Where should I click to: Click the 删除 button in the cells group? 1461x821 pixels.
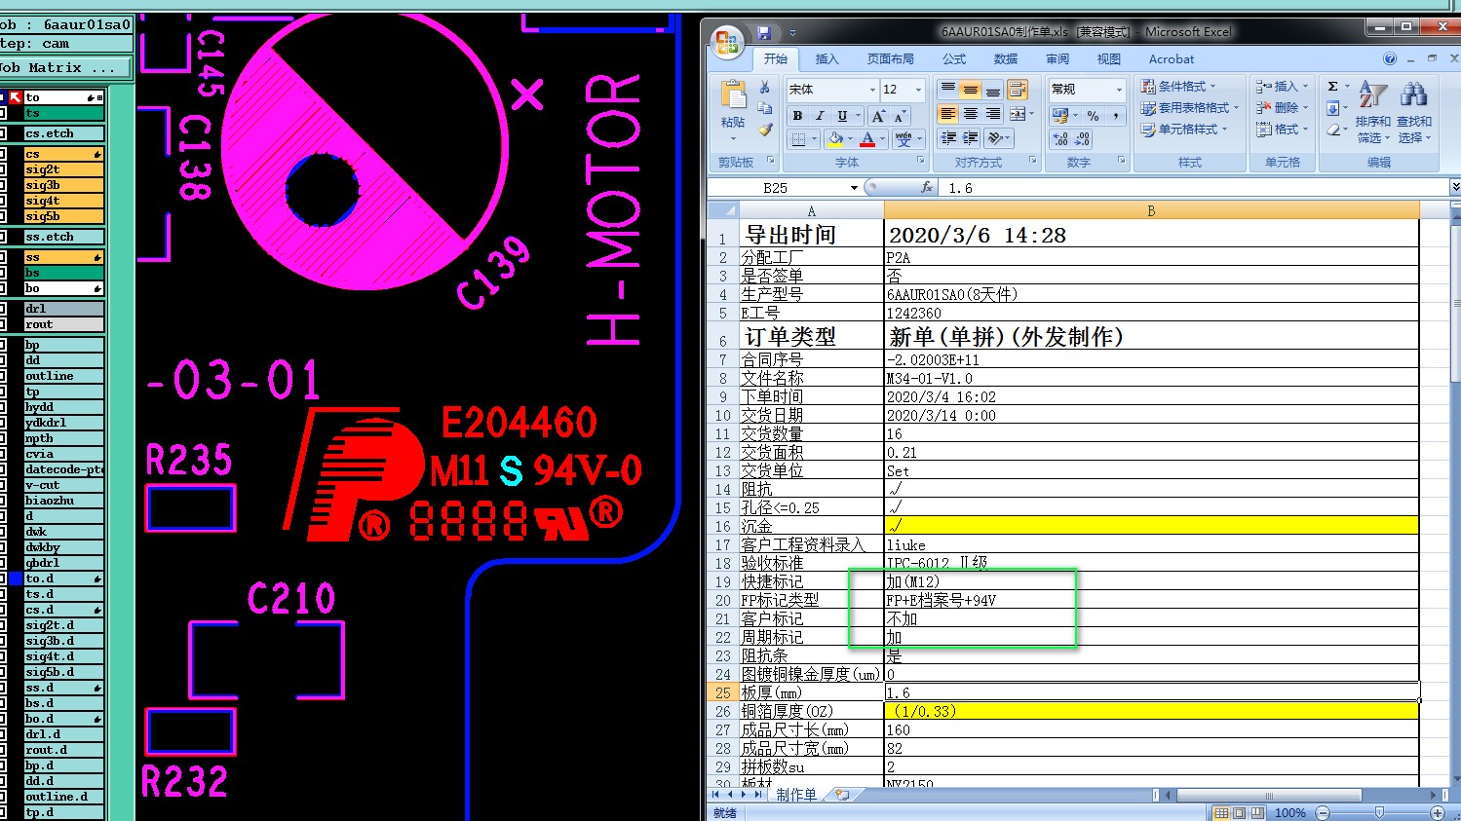(1283, 108)
